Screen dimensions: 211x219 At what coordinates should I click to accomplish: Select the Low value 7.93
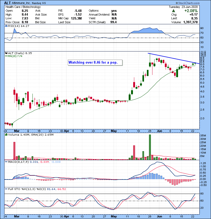pyautogui.click(x=25, y=18)
